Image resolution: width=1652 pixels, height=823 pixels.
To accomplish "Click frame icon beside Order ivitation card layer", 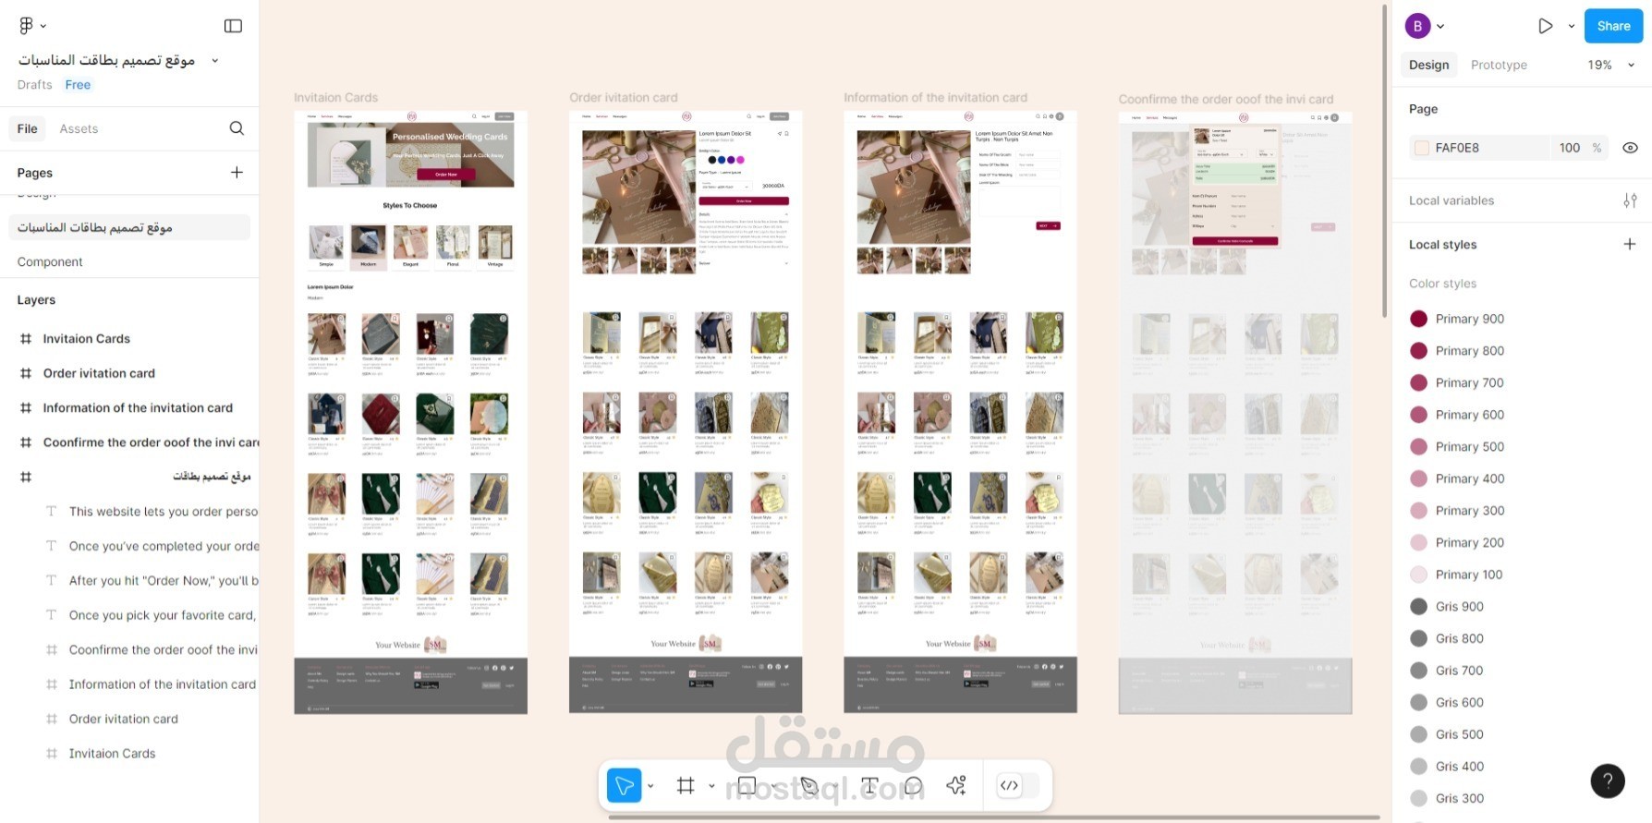I will (x=26, y=373).
